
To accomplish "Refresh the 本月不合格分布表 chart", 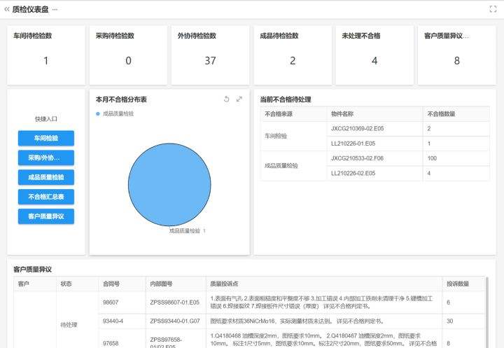I will click(x=226, y=99).
